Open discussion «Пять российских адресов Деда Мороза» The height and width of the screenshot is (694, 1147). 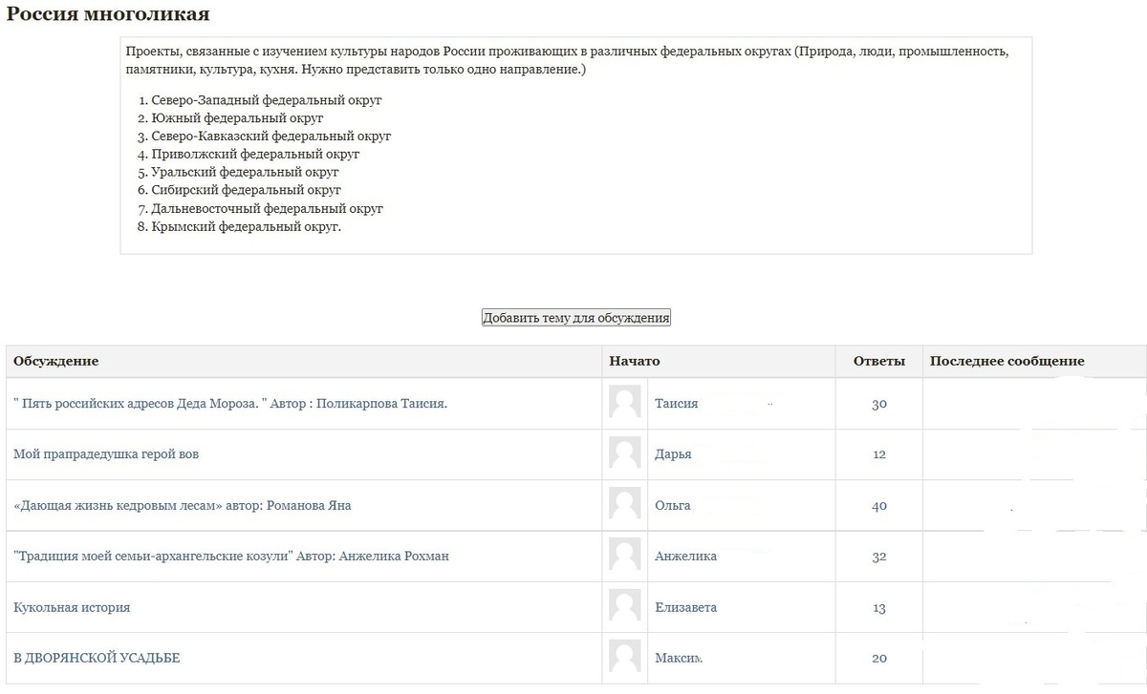pos(230,403)
